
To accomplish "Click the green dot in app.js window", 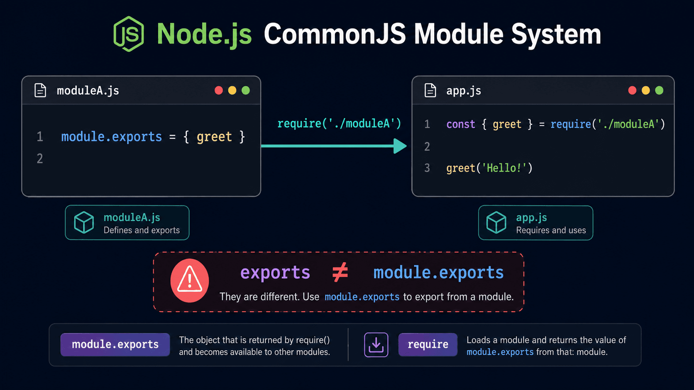I will click(659, 90).
